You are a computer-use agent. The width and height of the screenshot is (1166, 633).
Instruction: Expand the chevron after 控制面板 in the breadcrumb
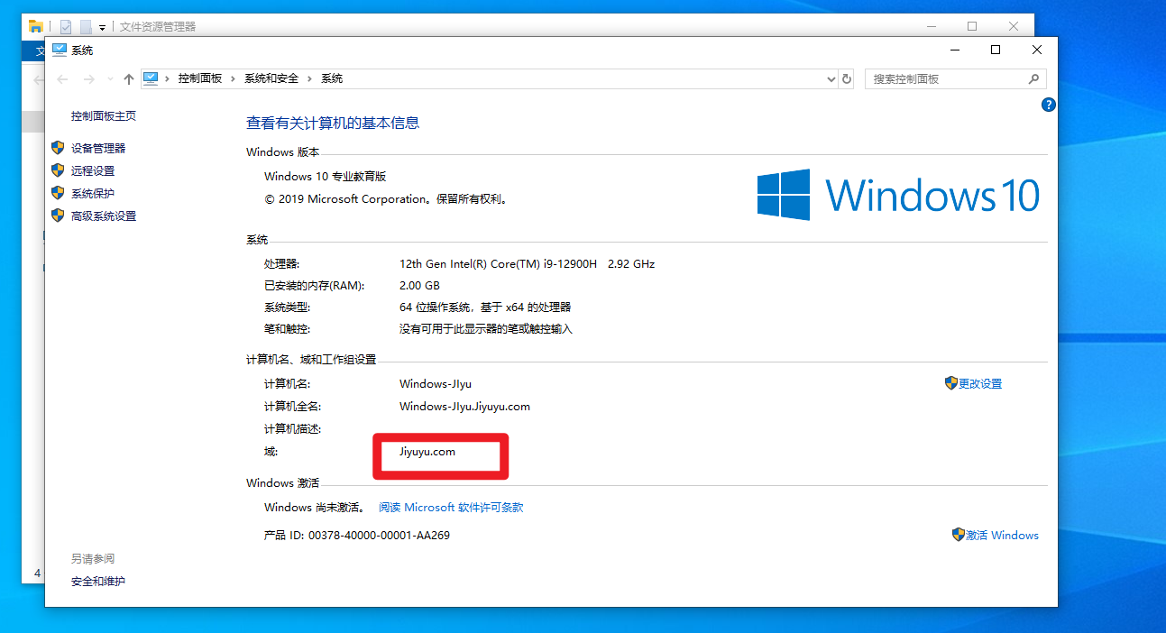click(234, 78)
